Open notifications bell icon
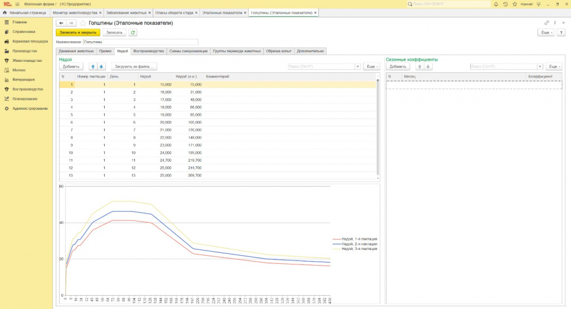Image resolution: width=571 pixels, height=309 pixels. point(496,4)
